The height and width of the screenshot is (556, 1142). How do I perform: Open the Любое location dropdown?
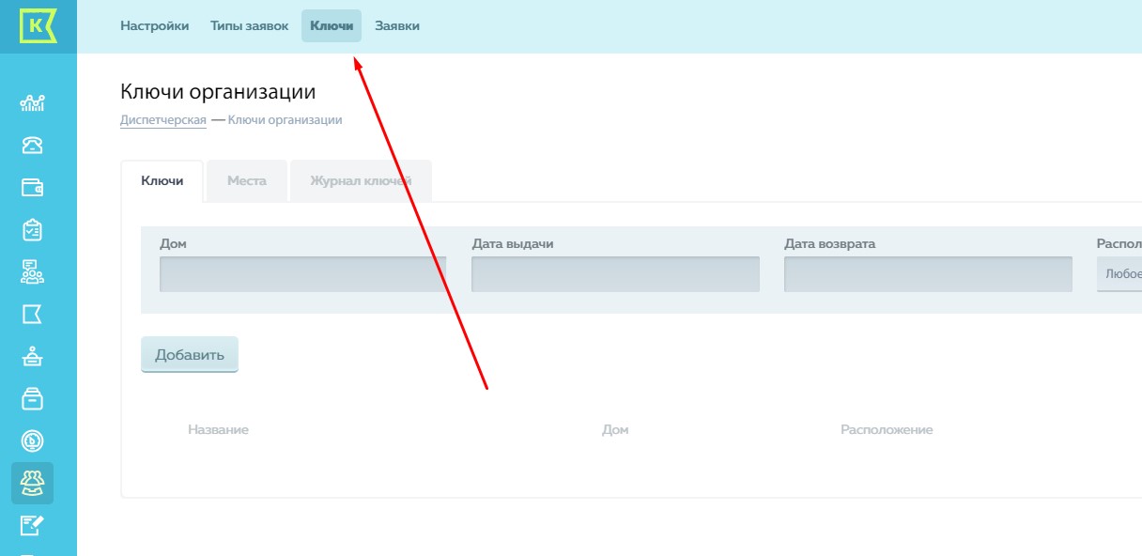click(1119, 274)
